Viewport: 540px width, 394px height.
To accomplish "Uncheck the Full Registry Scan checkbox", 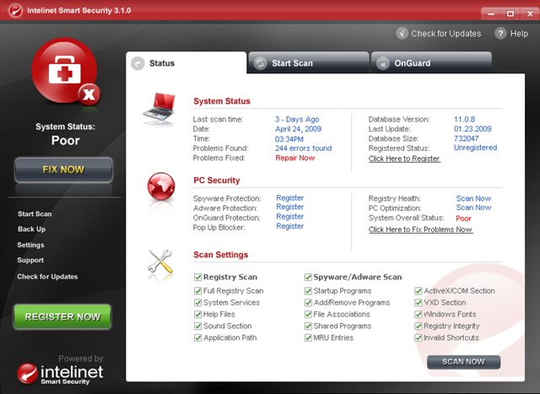I will tap(197, 291).
